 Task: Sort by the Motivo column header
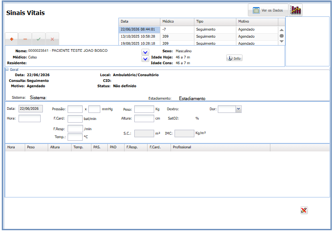(257, 22)
